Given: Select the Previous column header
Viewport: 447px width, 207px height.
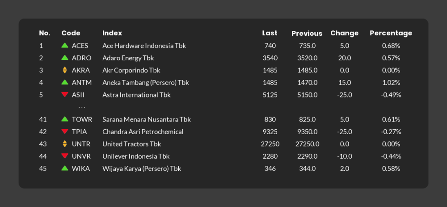Looking at the screenshot, I should pos(307,33).
